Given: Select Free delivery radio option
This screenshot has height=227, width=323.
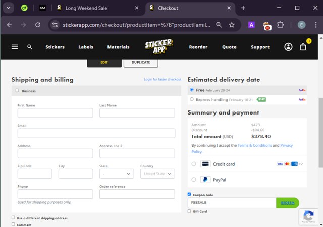Looking at the screenshot, I should [192, 90].
